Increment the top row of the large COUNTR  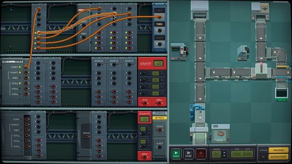point(162,73)
